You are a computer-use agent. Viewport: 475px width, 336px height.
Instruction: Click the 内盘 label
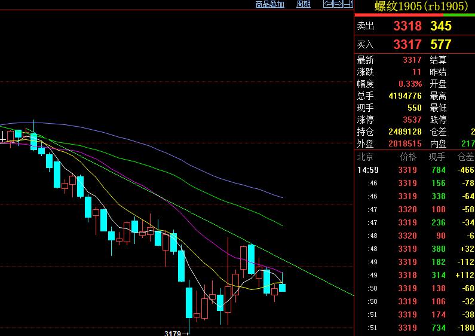[438, 143]
